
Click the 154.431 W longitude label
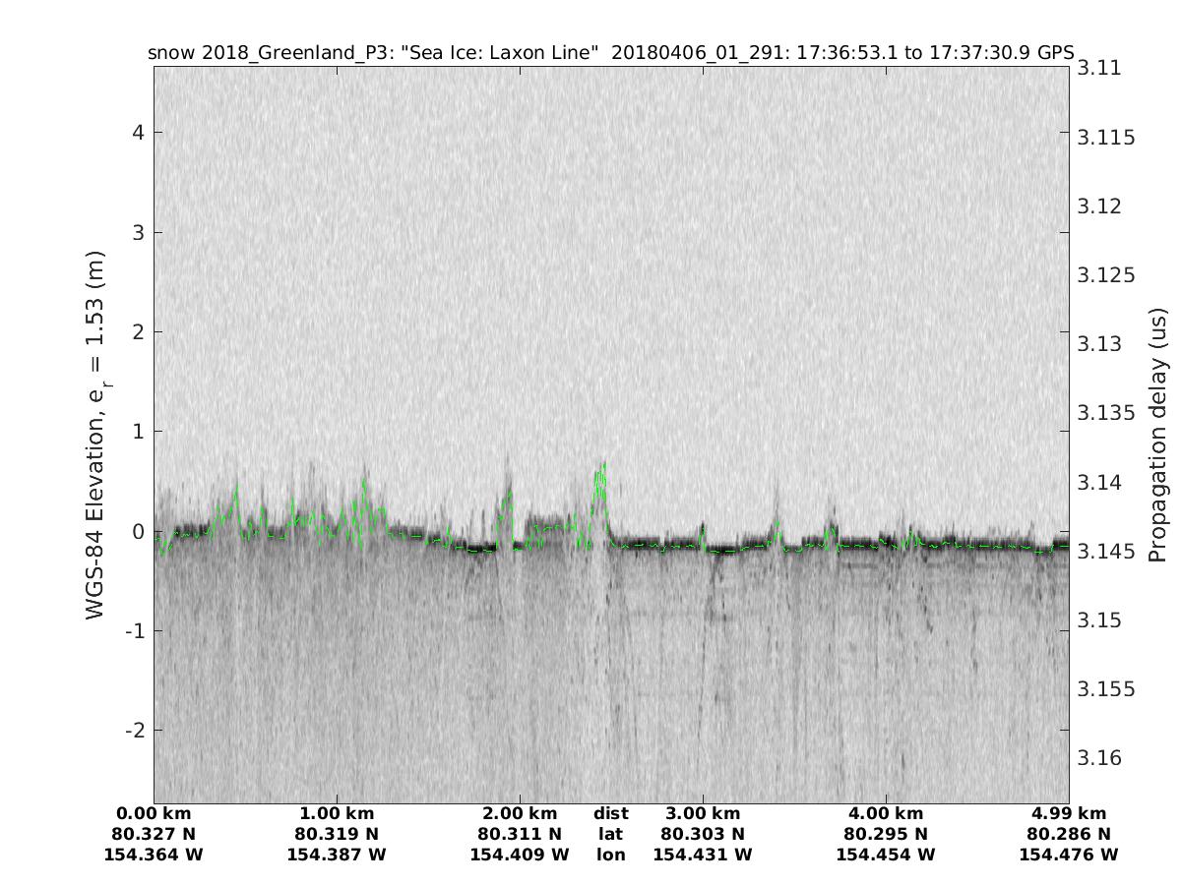(703, 855)
